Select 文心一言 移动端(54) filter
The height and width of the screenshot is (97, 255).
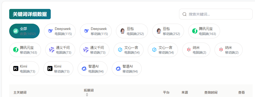click(163, 50)
